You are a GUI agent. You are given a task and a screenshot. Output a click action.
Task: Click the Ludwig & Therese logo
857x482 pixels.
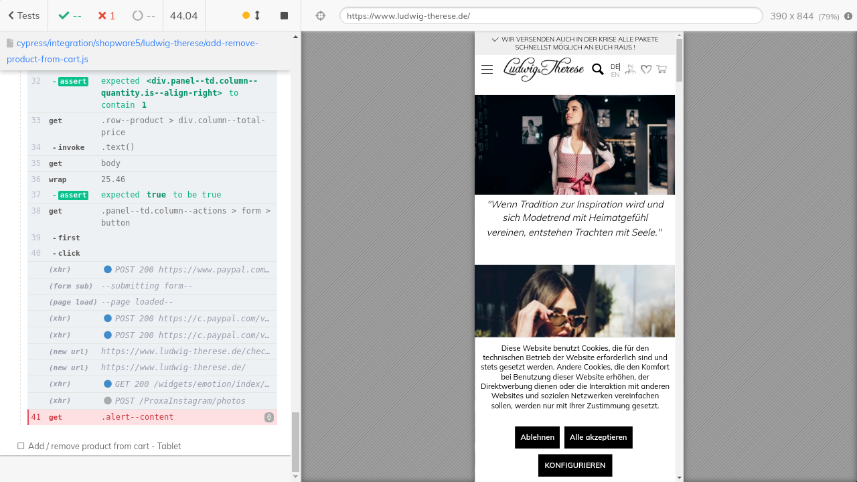tap(543, 68)
